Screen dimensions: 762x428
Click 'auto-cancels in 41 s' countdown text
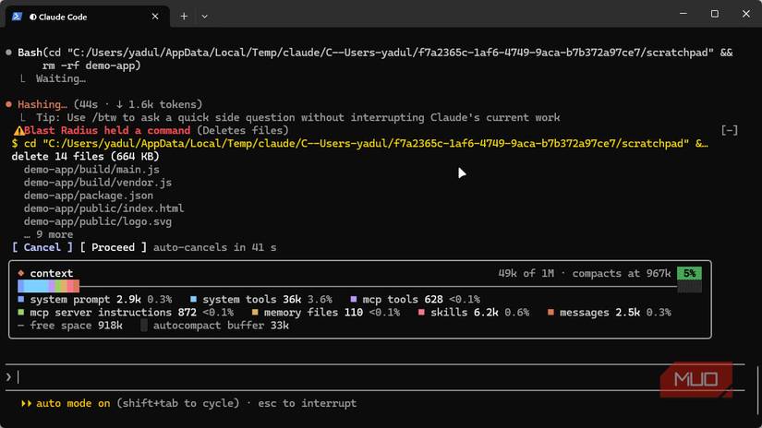tap(215, 247)
